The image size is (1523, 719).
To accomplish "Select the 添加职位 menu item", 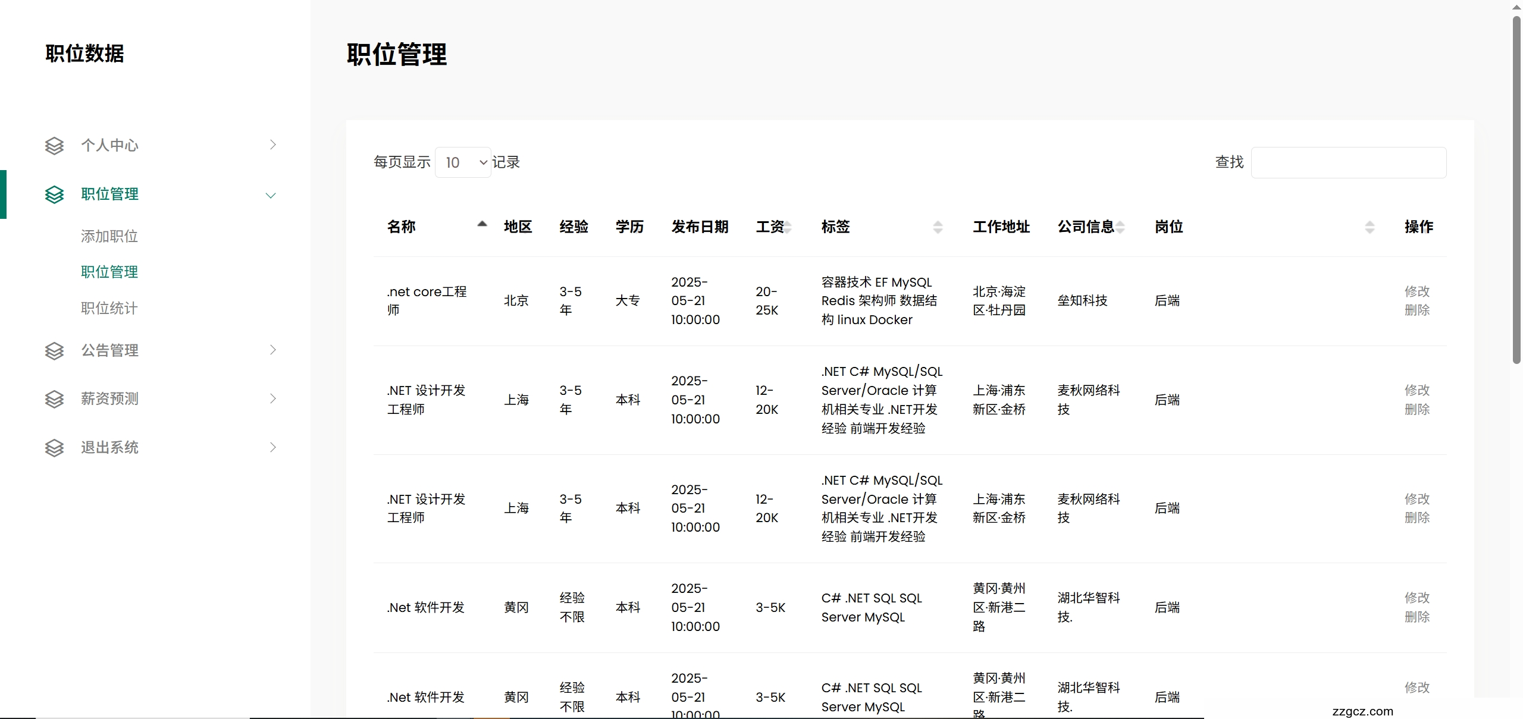I will 110,236.
